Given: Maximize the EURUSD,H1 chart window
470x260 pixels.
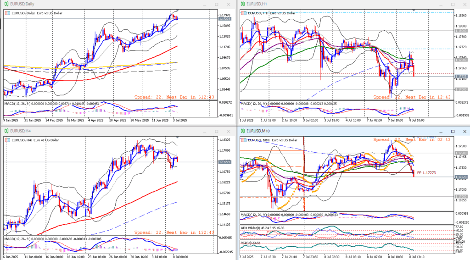Looking at the screenshot, I should pyautogui.click(x=453, y=5).
